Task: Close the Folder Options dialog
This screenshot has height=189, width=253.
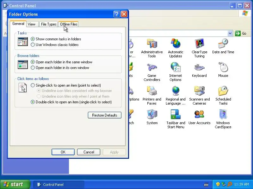Action: (x=124, y=14)
